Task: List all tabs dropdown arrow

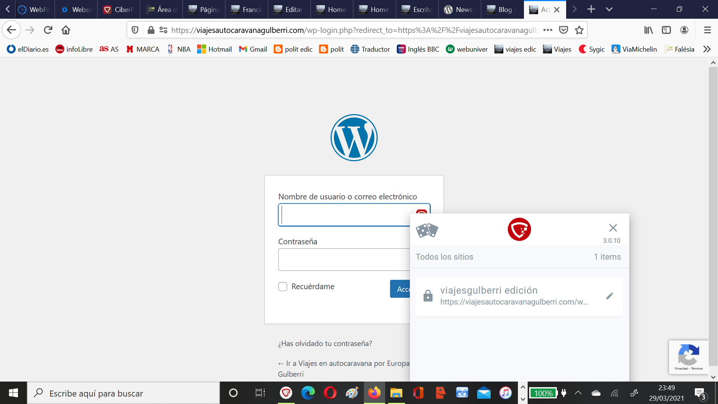Action: tap(609, 9)
